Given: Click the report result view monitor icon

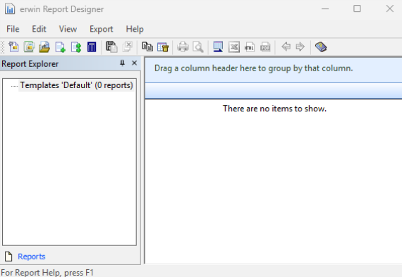Looking at the screenshot, I should click(218, 47).
